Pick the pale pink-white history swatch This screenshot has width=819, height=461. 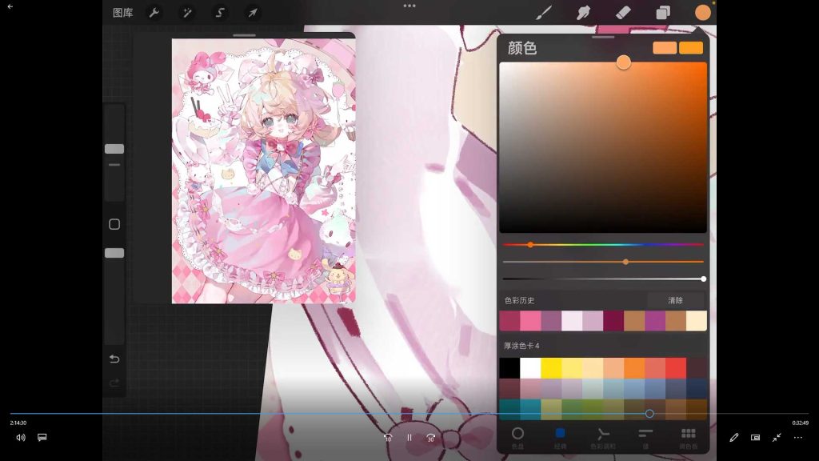(572, 321)
